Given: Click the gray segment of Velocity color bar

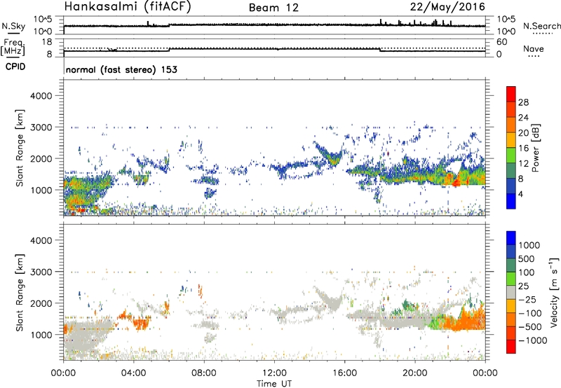Looking at the screenshot, I should coord(511,292).
